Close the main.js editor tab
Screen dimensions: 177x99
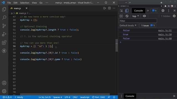[27, 8]
